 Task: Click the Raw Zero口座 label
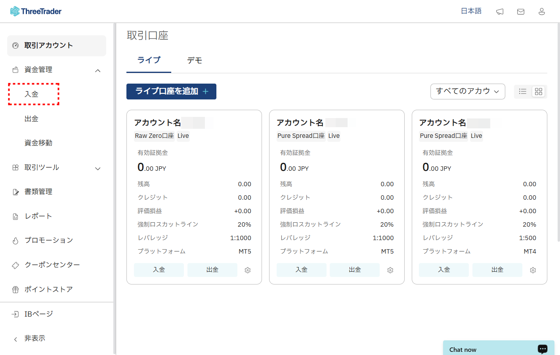click(155, 136)
